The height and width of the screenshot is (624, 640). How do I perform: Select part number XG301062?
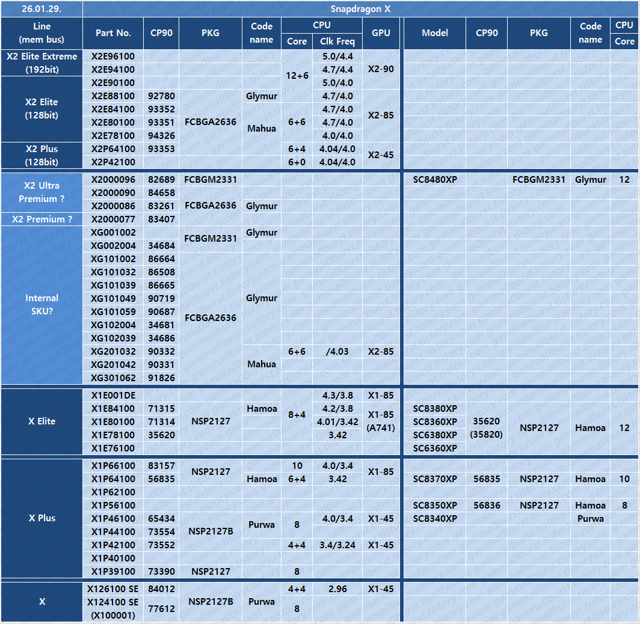[113, 378]
